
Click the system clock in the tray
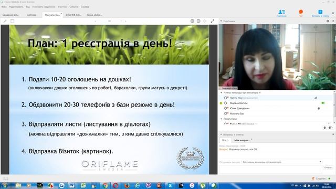click(327, 185)
